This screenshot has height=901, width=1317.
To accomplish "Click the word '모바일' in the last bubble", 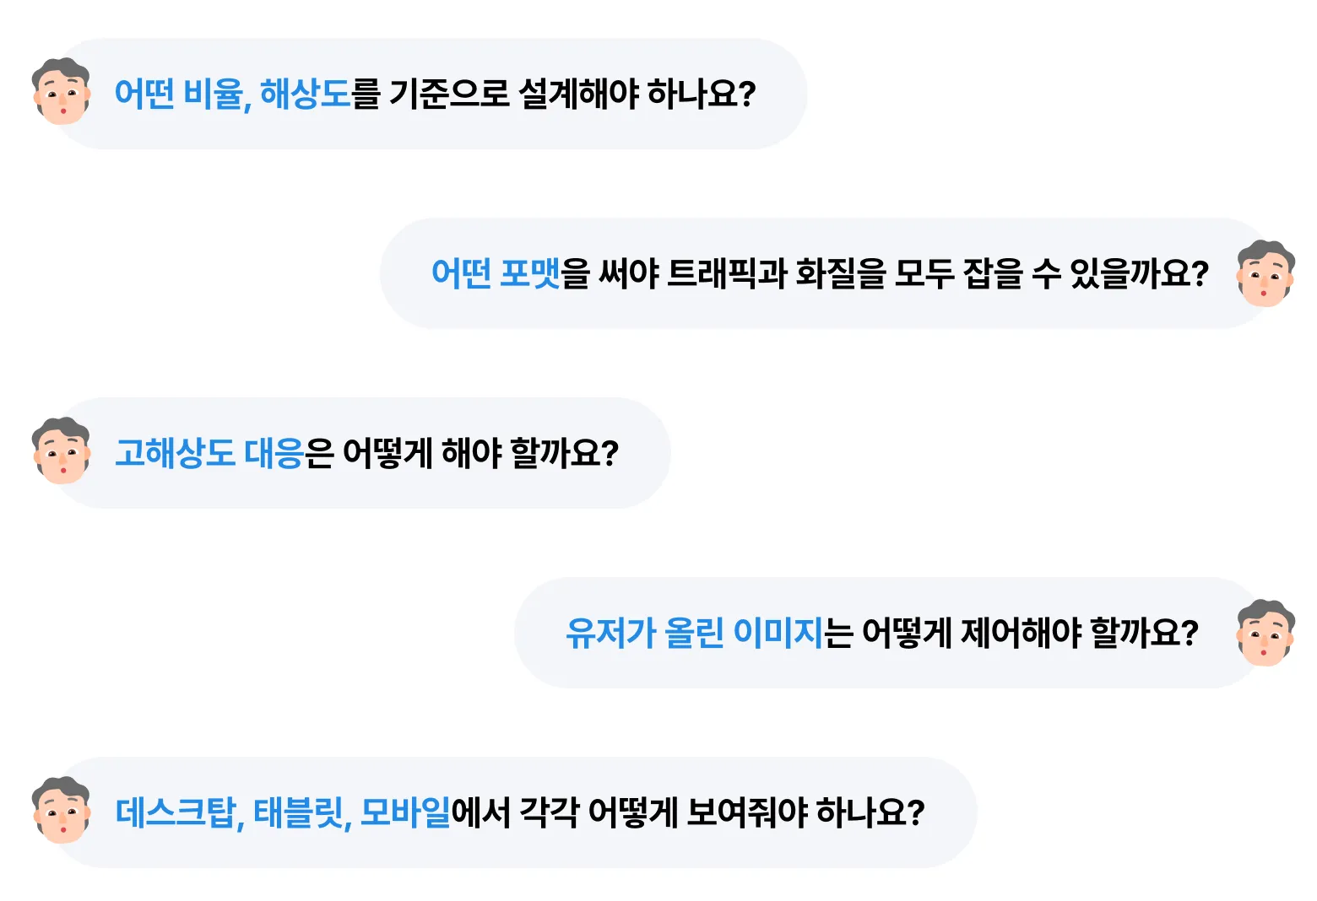I will click(406, 812).
